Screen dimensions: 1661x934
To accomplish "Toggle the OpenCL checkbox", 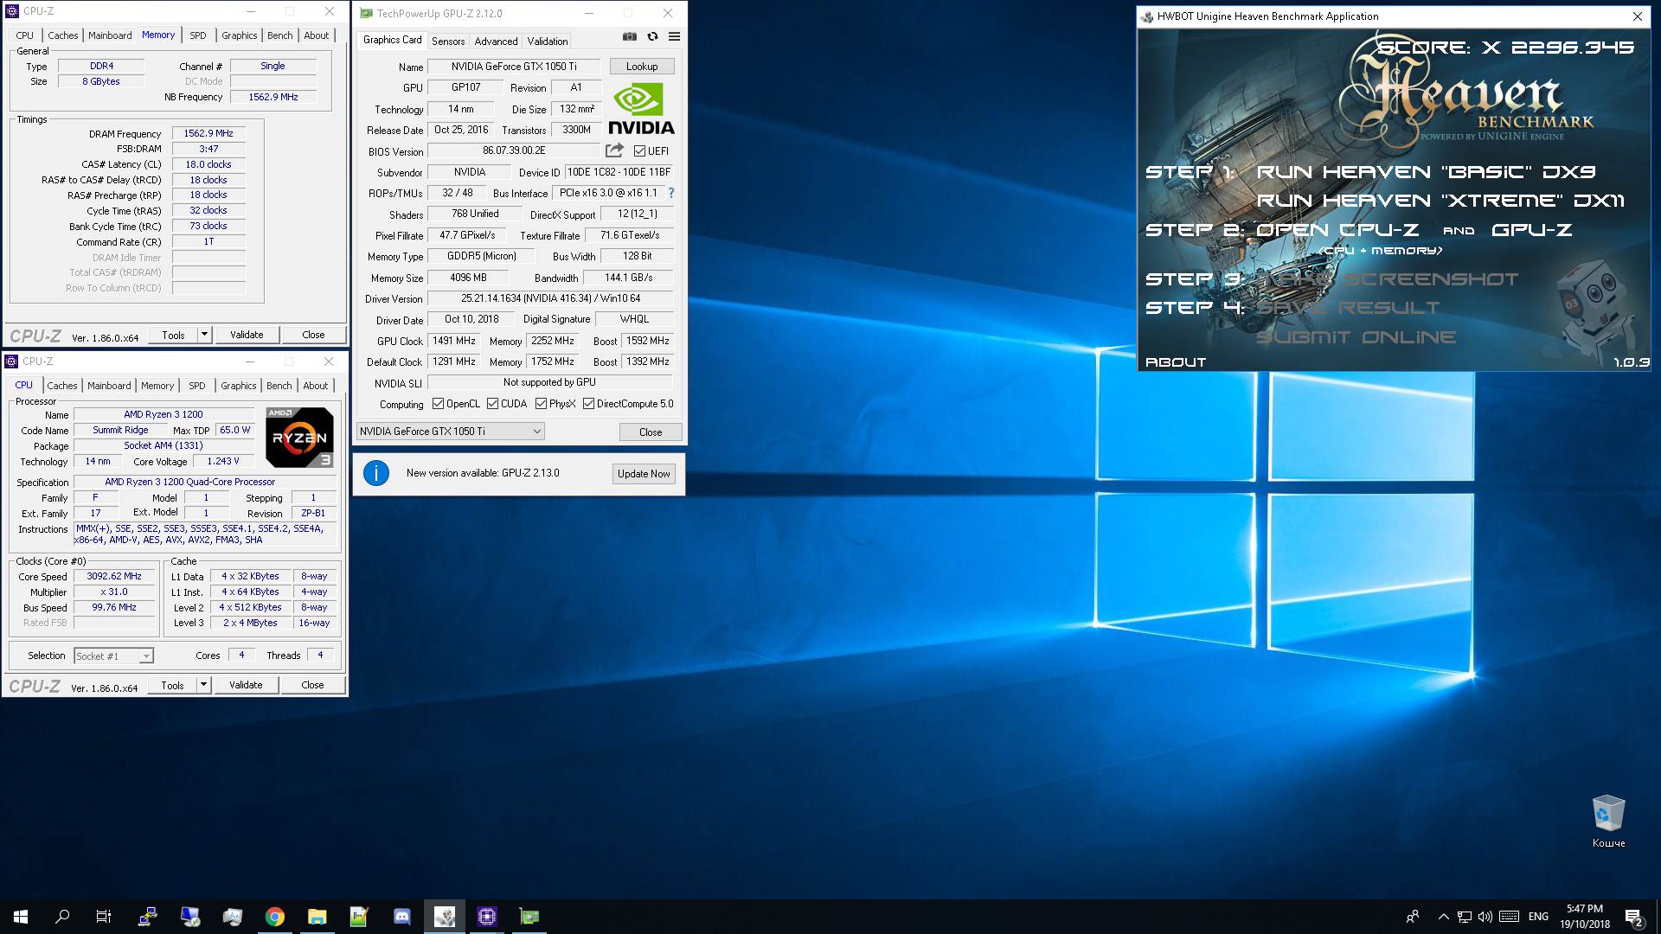I will (438, 404).
